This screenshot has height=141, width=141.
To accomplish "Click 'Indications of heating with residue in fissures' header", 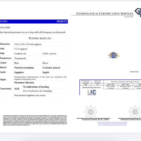I will [x=125, y=82].
